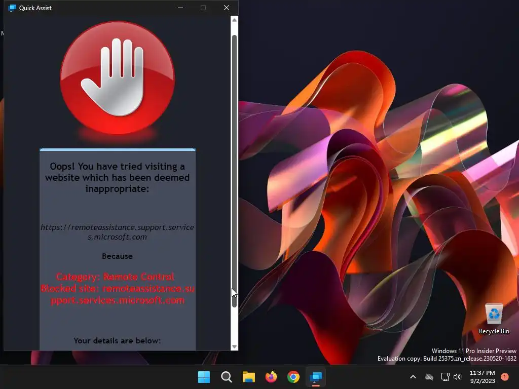
Task: Click the blocked URL in italics
Action: coord(117,232)
